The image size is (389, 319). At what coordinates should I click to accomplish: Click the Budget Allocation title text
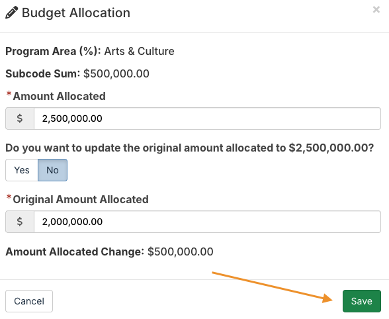76,13
